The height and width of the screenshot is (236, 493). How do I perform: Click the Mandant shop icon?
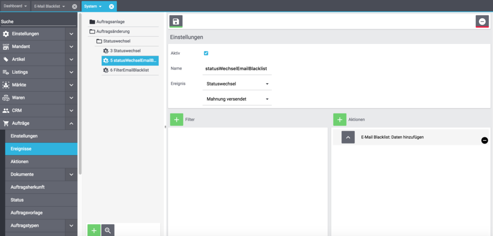6,46
